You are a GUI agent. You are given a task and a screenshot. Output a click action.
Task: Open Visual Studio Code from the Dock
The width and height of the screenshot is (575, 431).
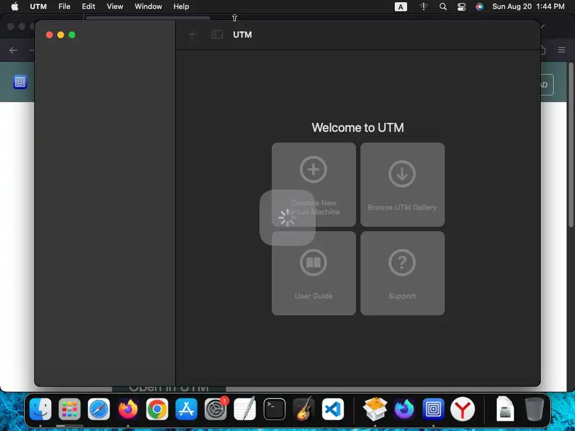click(333, 409)
